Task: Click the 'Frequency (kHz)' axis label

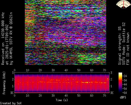Action: pos(4,83)
